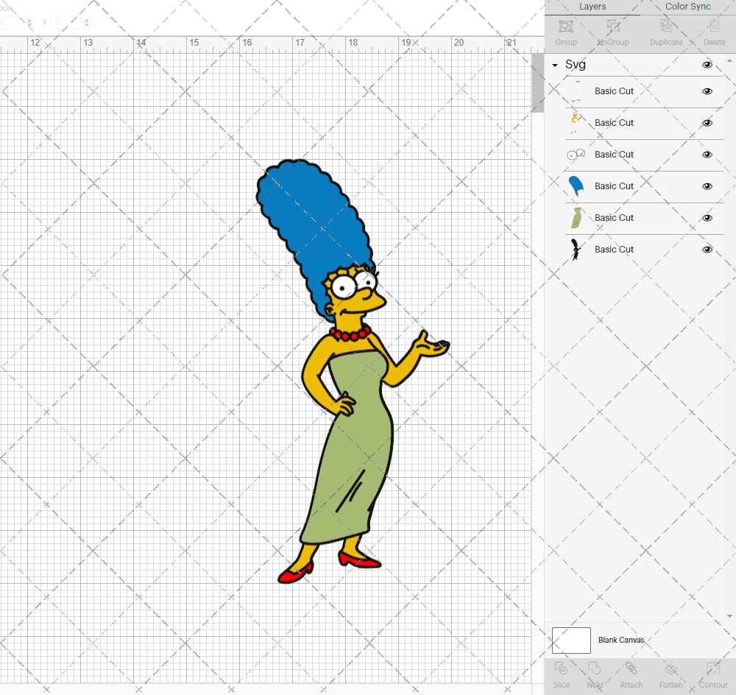Click the Y position stepper arrows
This screenshot has height=695, width=736.
[x=87, y=22]
